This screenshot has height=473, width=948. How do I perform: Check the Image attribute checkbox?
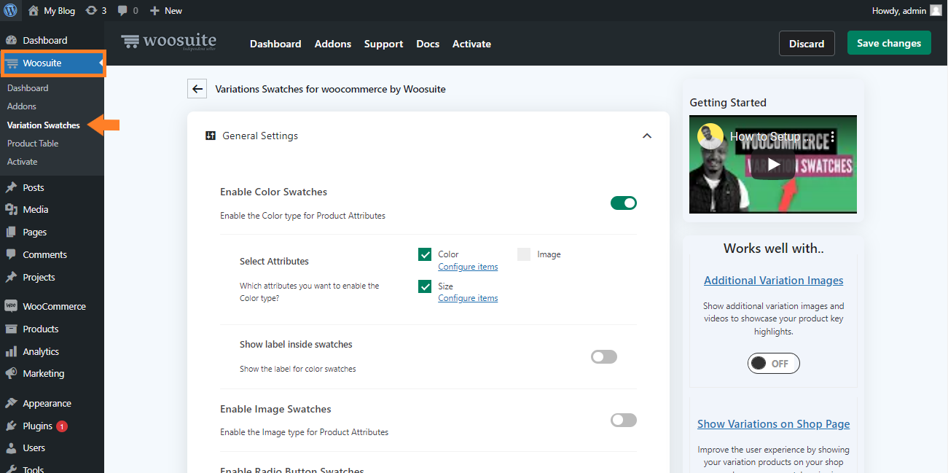click(524, 254)
